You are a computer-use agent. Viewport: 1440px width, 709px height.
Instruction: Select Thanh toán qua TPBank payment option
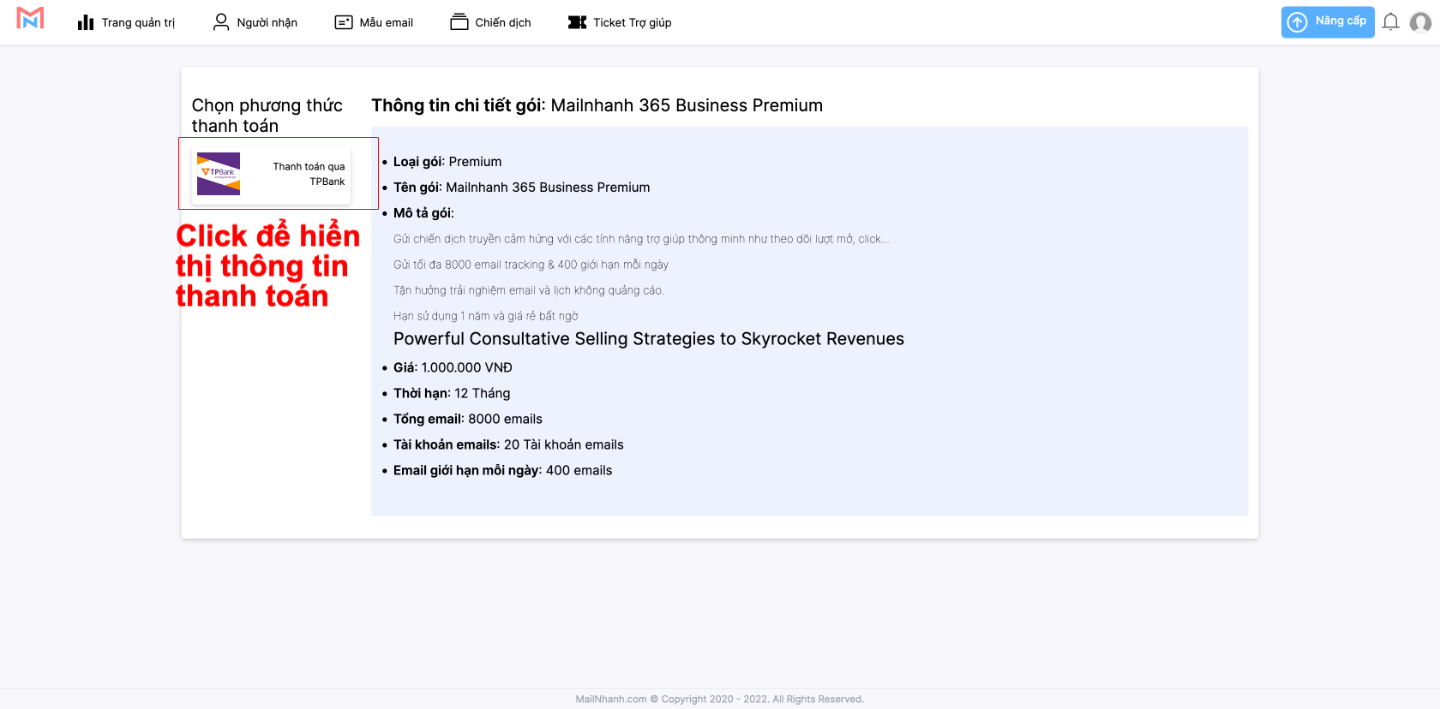click(x=309, y=174)
